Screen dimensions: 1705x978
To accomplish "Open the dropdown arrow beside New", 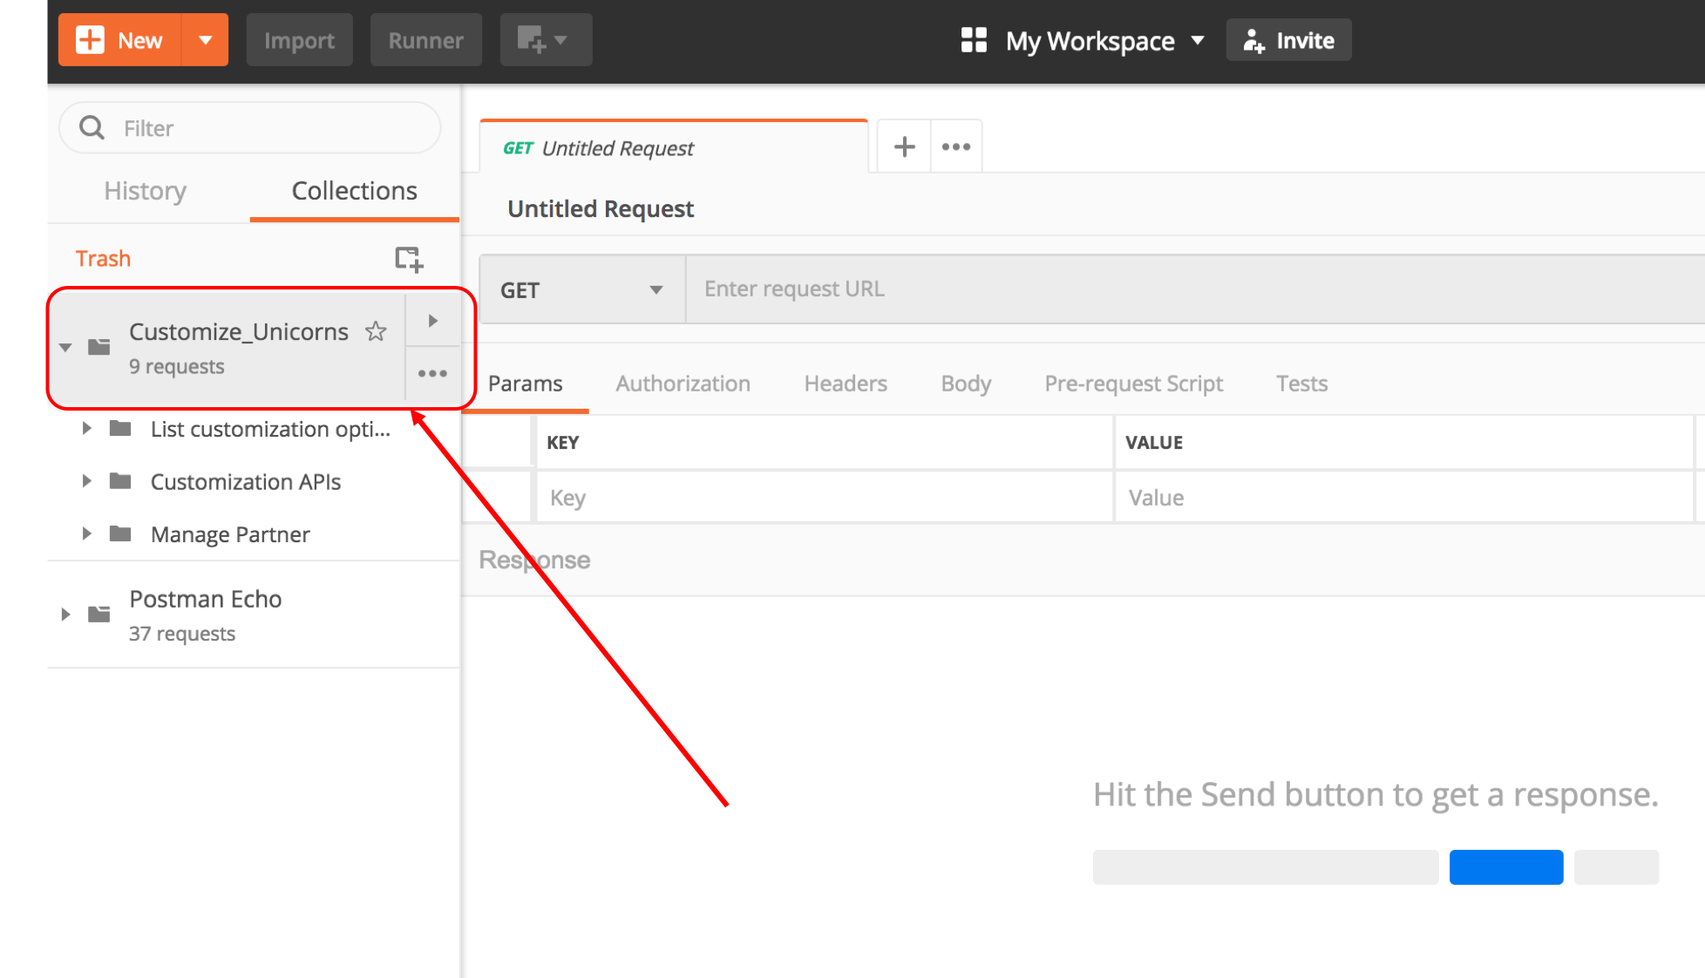I will coord(206,40).
